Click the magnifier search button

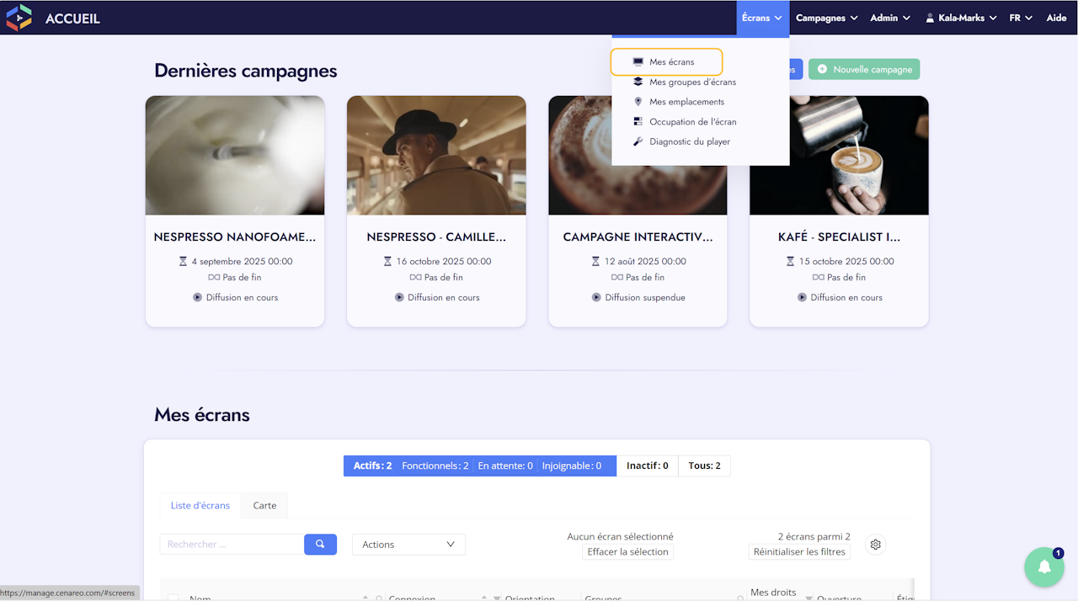(320, 545)
